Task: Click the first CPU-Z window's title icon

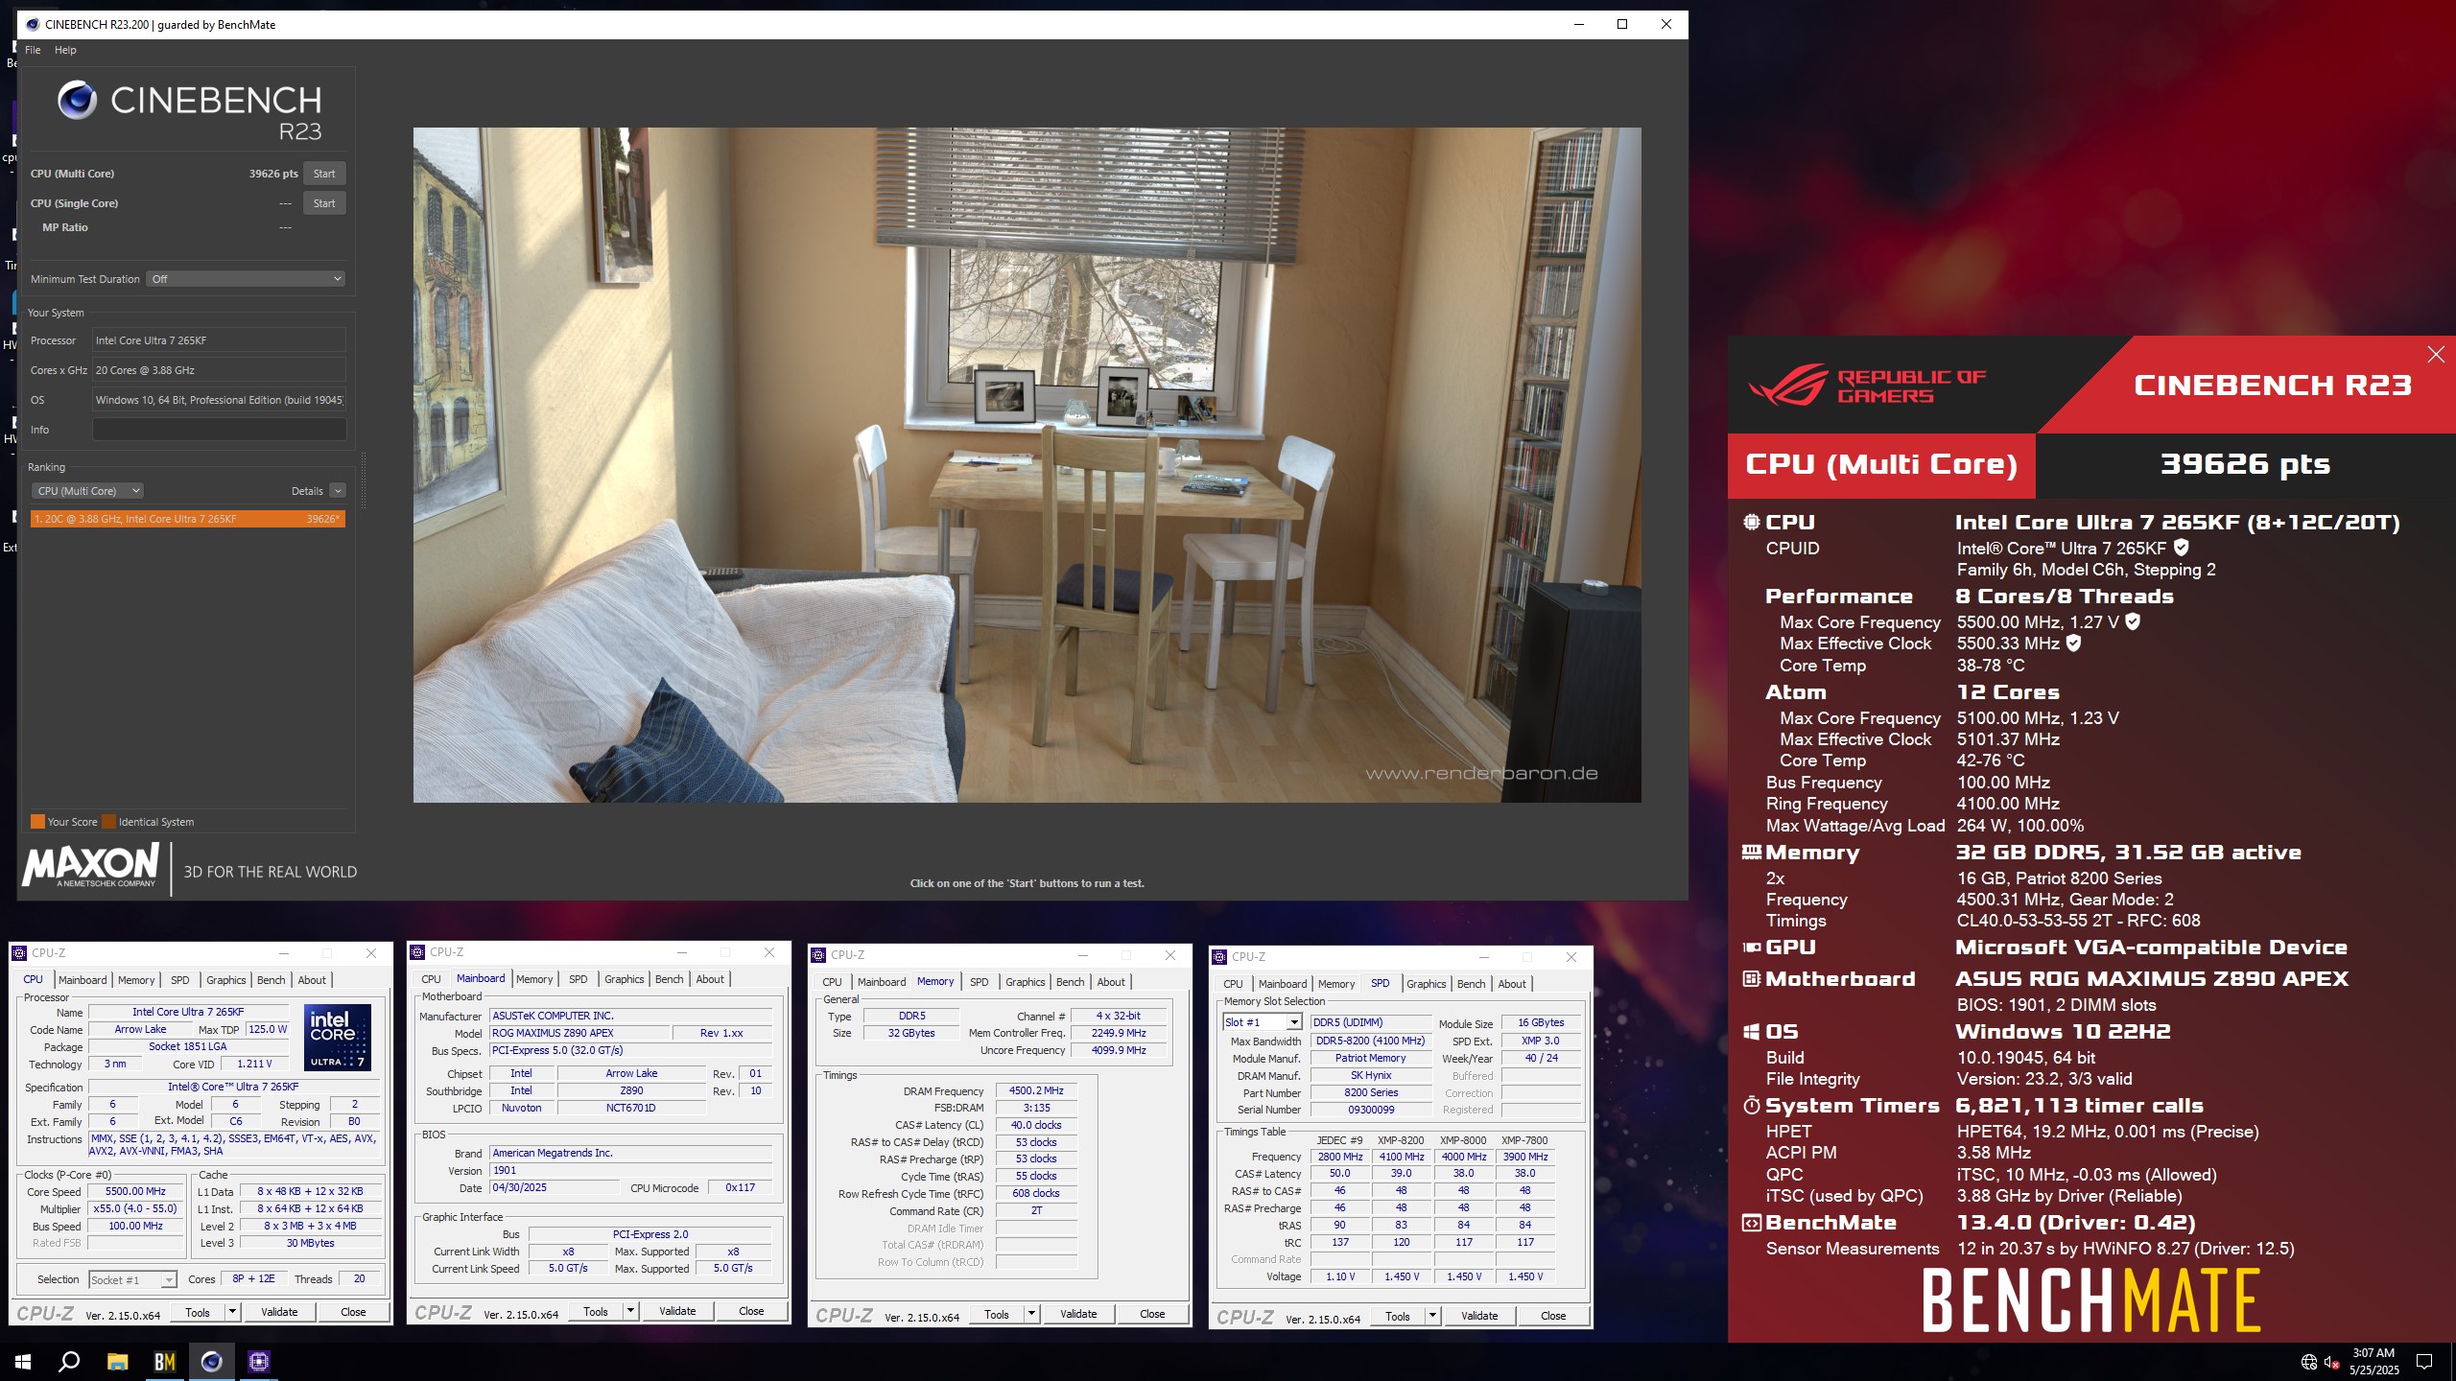Action: point(20,953)
